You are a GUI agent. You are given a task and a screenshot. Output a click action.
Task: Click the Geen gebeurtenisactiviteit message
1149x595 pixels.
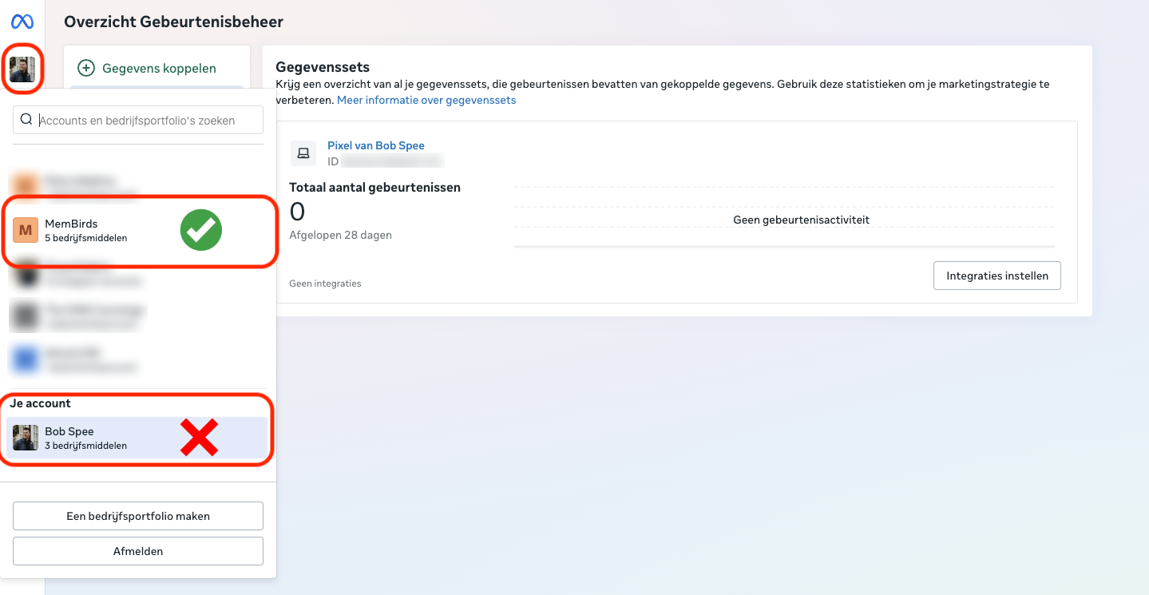tap(801, 220)
